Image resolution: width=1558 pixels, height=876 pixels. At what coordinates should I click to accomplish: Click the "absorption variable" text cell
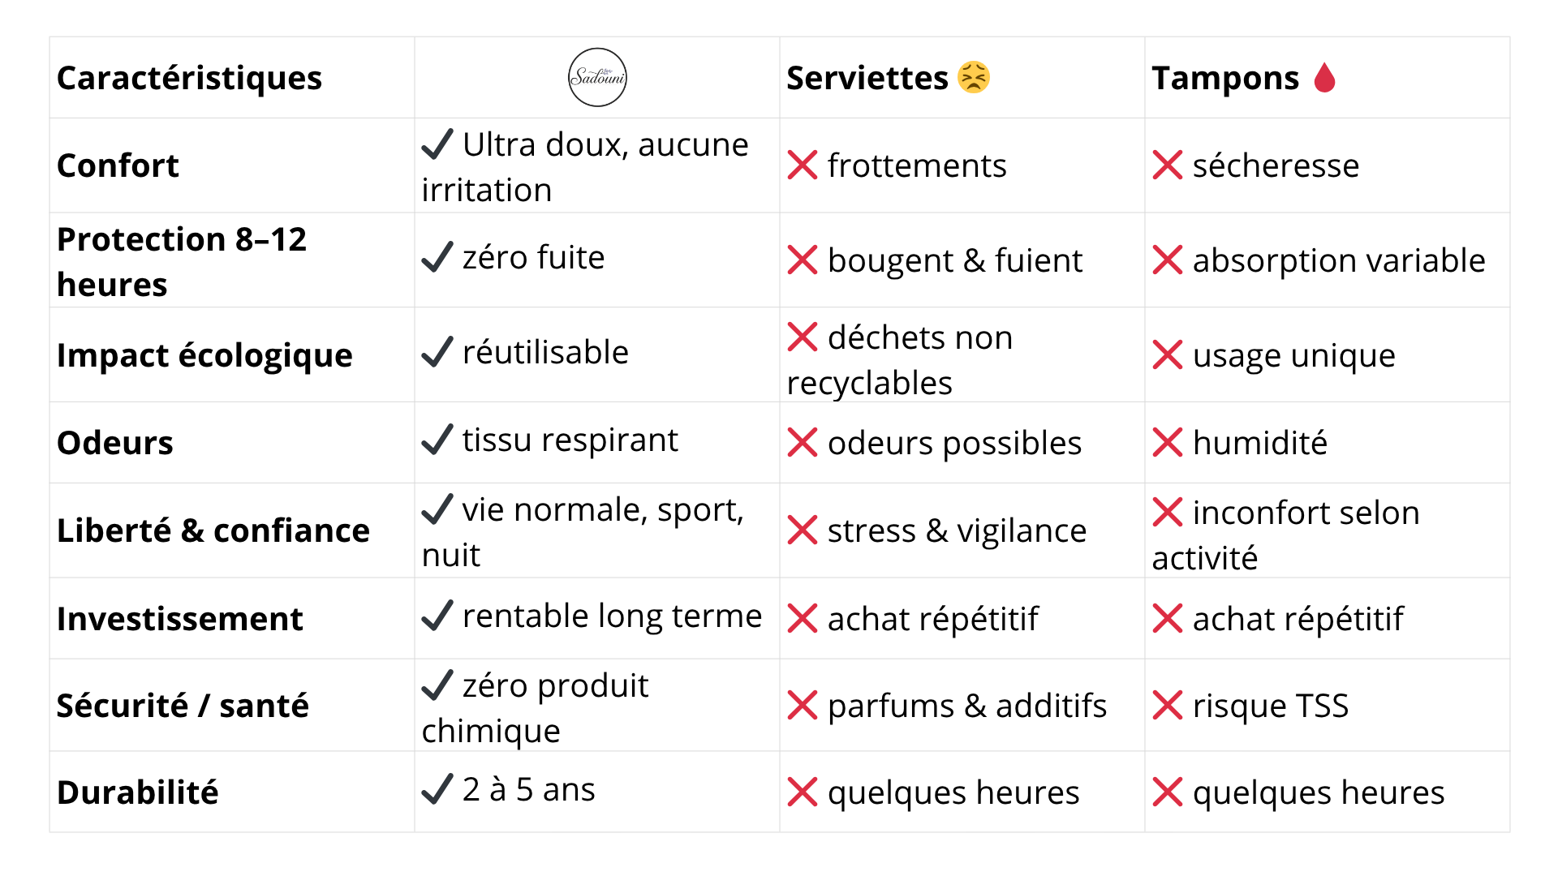tap(1338, 260)
